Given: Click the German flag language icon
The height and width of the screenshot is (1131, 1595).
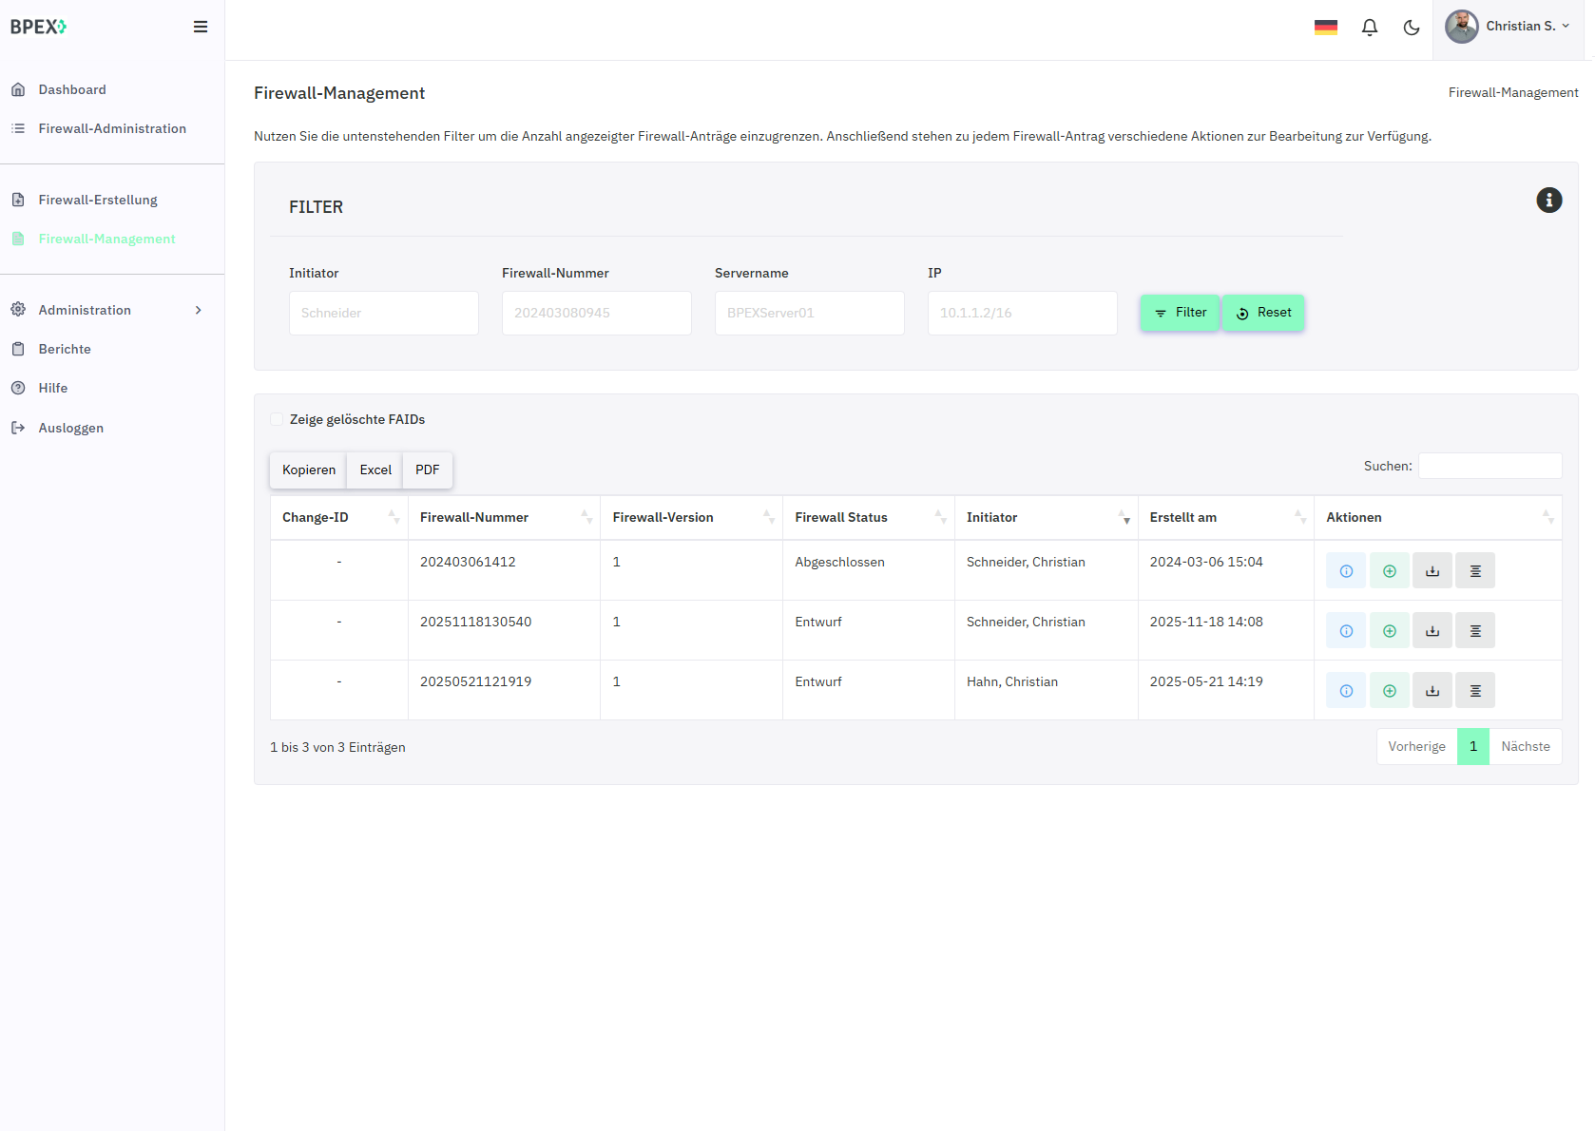Looking at the screenshot, I should coord(1325,28).
